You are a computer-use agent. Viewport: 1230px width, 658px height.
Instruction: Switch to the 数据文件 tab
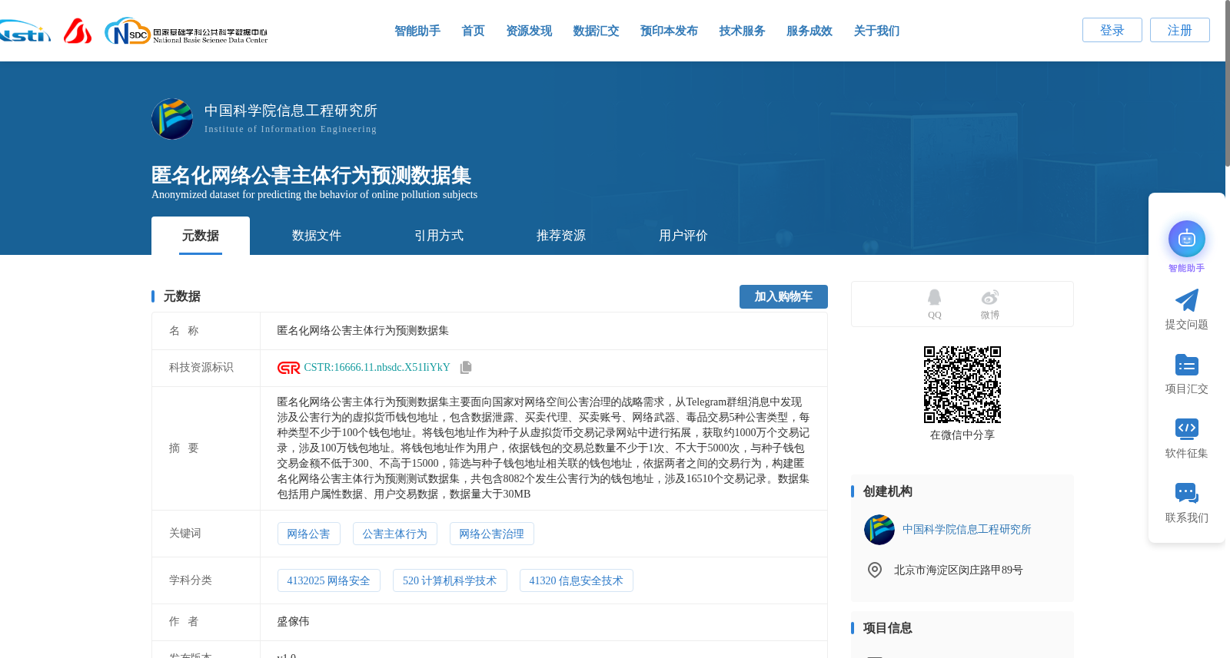pyautogui.click(x=317, y=236)
